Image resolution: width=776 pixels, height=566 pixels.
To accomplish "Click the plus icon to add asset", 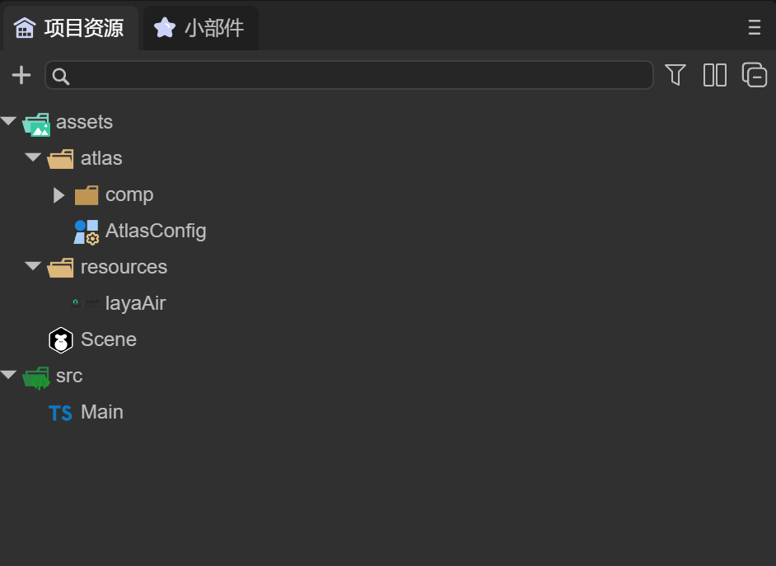I will (21, 76).
